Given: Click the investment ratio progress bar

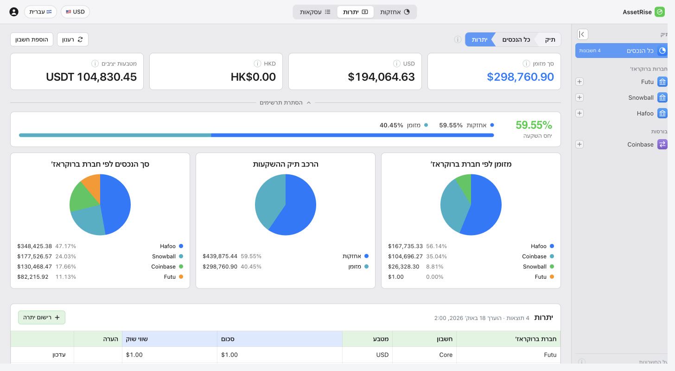Looking at the screenshot, I should pos(256,135).
